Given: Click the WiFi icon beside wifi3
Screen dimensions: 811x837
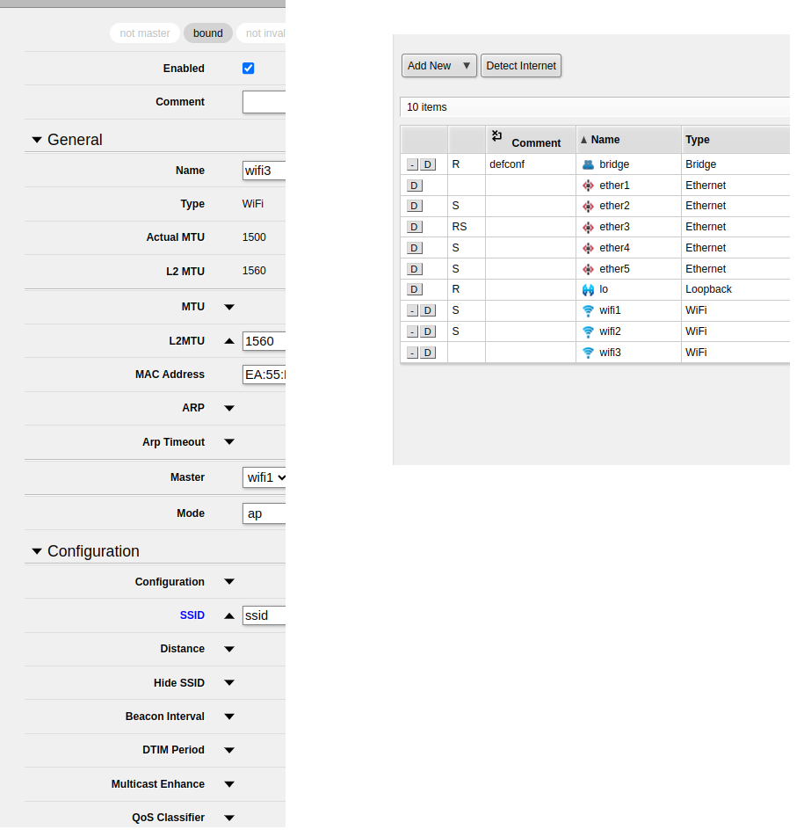Looking at the screenshot, I should [x=586, y=352].
